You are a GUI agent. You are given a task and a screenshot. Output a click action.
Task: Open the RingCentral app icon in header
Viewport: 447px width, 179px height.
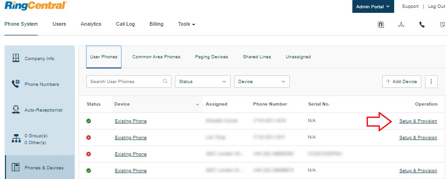coord(380,25)
